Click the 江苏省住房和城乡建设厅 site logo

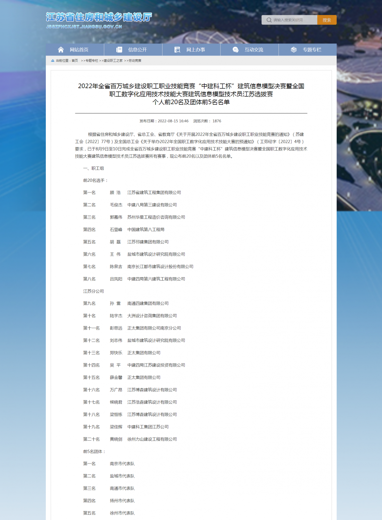[x=99, y=20]
